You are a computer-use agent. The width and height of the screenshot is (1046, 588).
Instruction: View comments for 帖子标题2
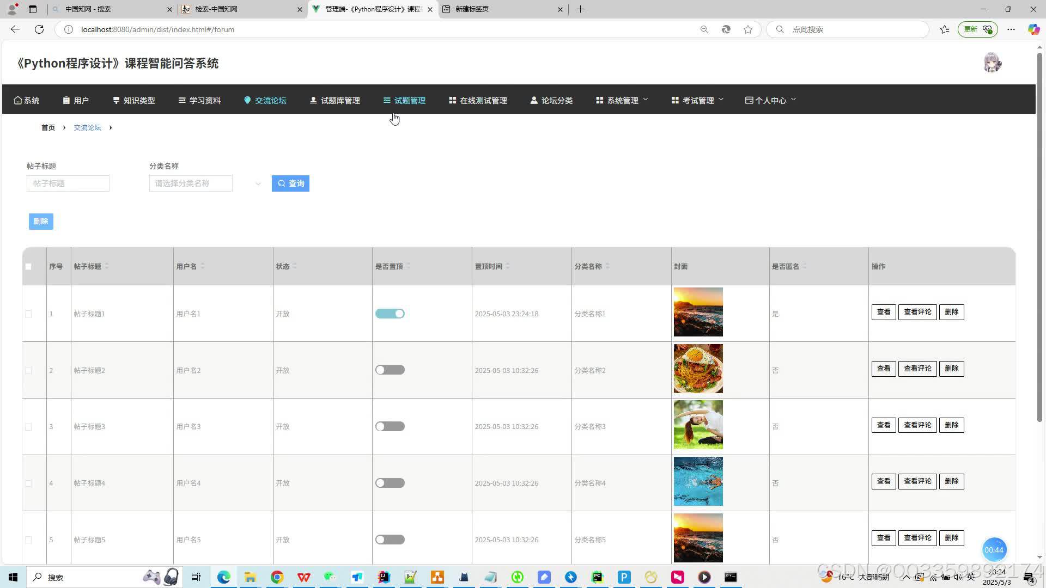pos(917,369)
